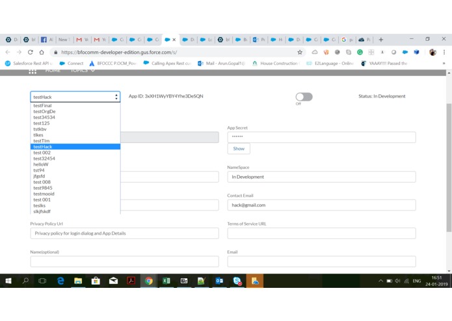This screenshot has width=452, height=321.
Task: Close the active Salesforce browser tab
Action: (x=174, y=40)
